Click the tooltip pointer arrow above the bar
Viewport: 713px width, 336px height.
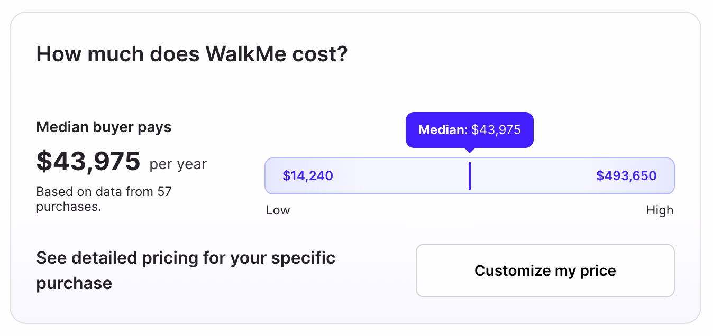coord(469,151)
